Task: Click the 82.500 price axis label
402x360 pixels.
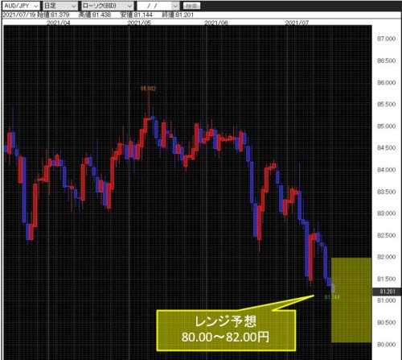Action: (386, 235)
